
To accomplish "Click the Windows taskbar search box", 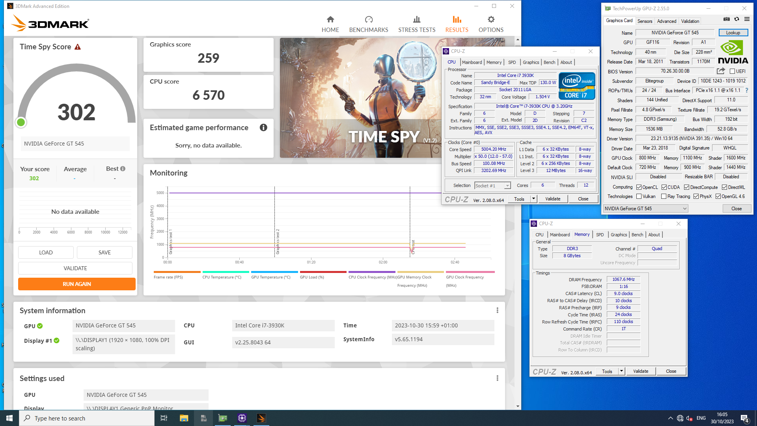I will click(x=87, y=418).
